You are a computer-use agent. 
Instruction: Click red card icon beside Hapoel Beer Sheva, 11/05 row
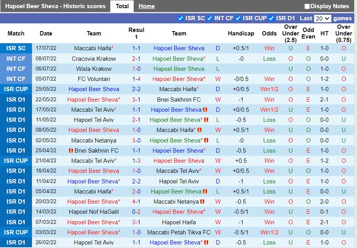click(207, 120)
